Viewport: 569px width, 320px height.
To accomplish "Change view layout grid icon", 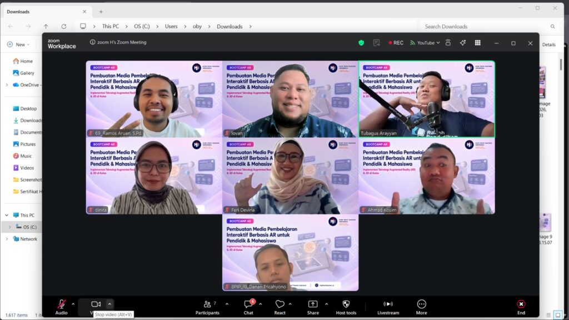I will pos(477,43).
